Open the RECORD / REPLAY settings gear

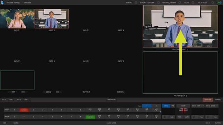tap(180, 2)
